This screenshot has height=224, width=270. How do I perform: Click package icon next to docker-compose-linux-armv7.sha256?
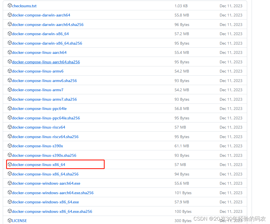pos(10,99)
